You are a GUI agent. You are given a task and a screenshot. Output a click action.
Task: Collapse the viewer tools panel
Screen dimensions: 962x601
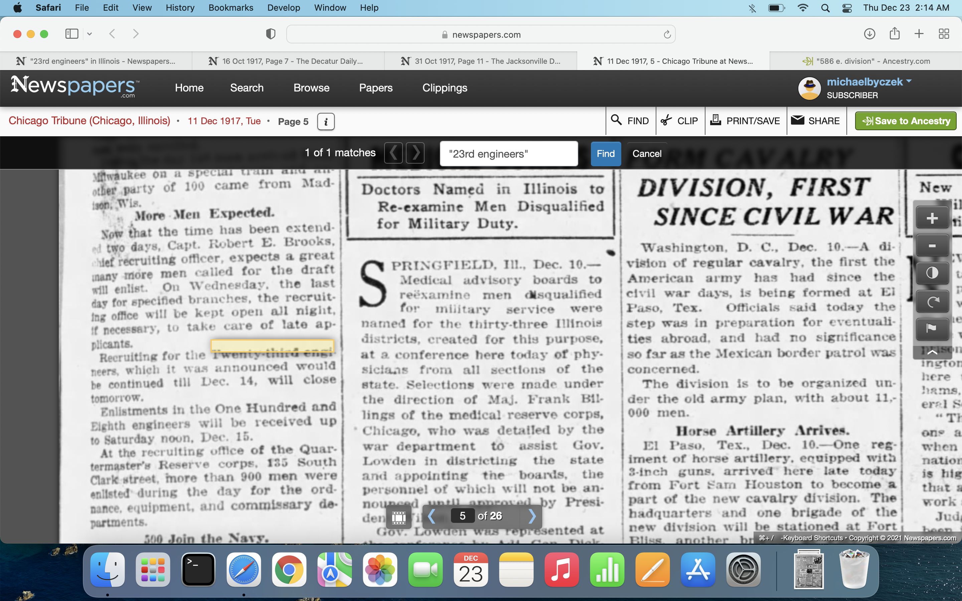click(x=932, y=352)
